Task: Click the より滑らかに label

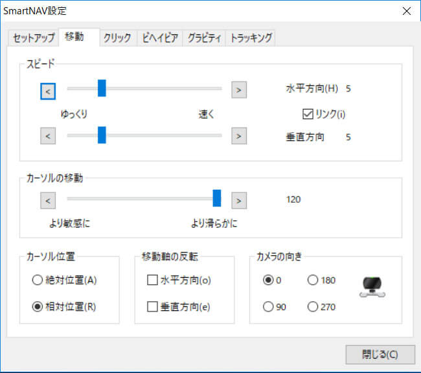Action: click(x=214, y=223)
